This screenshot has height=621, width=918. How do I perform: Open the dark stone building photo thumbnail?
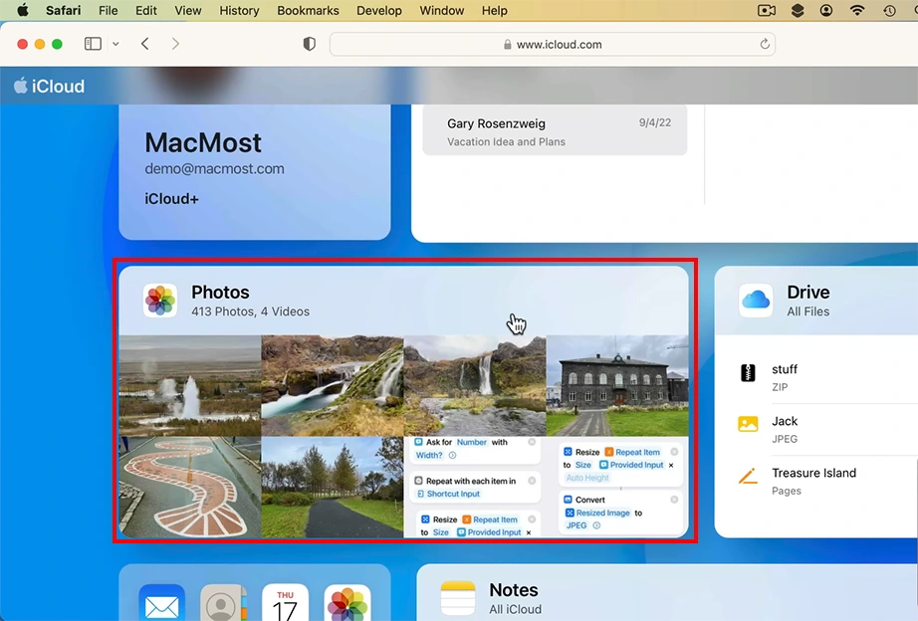(617, 385)
